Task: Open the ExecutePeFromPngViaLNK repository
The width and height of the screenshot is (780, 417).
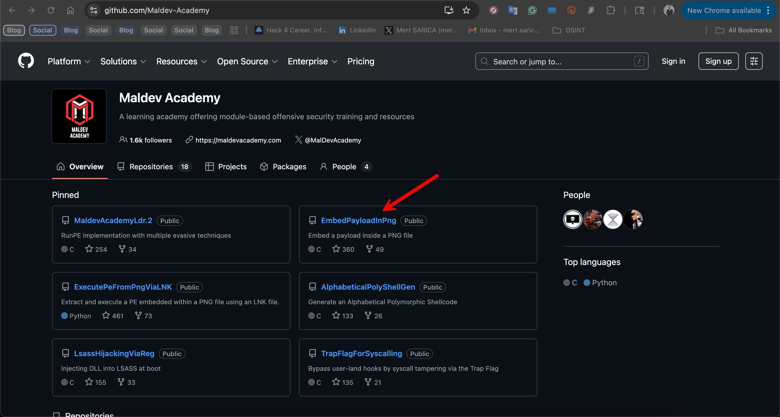Action: pyautogui.click(x=123, y=287)
